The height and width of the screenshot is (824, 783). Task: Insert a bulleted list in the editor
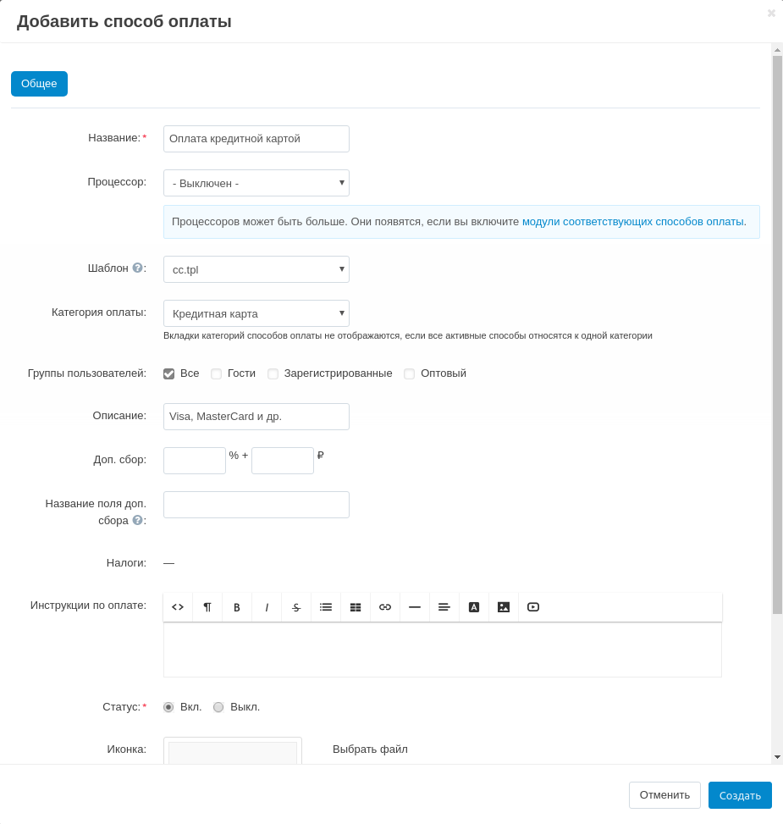pos(326,607)
